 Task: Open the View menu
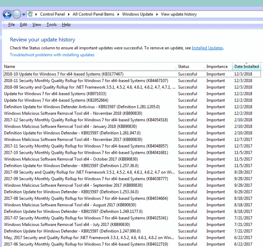(37, 24)
